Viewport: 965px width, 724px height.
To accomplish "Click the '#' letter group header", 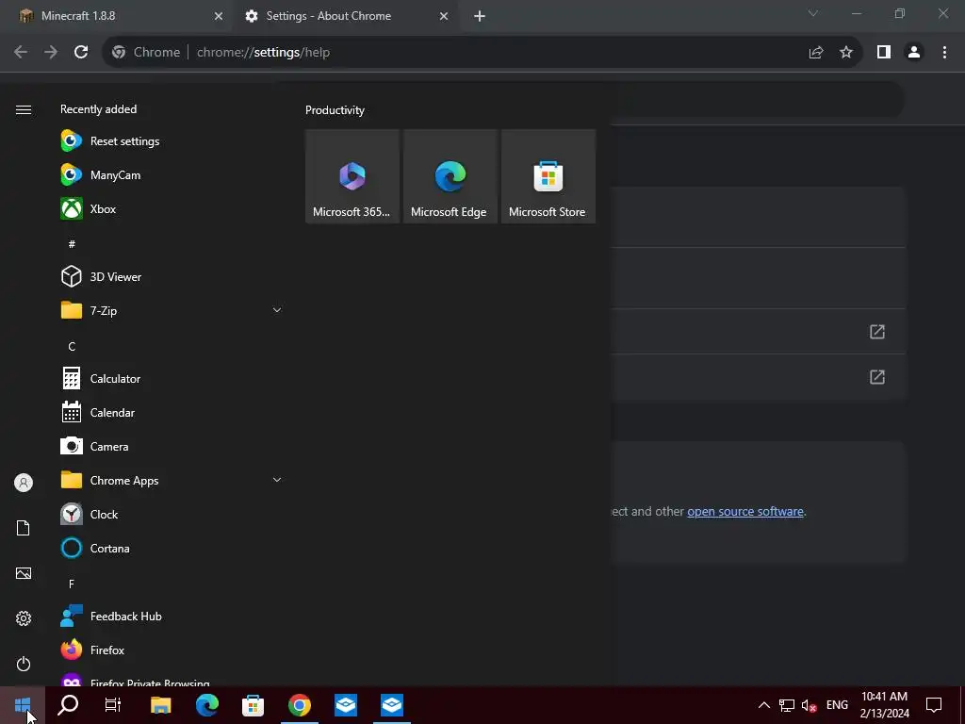I will [x=72, y=244].
